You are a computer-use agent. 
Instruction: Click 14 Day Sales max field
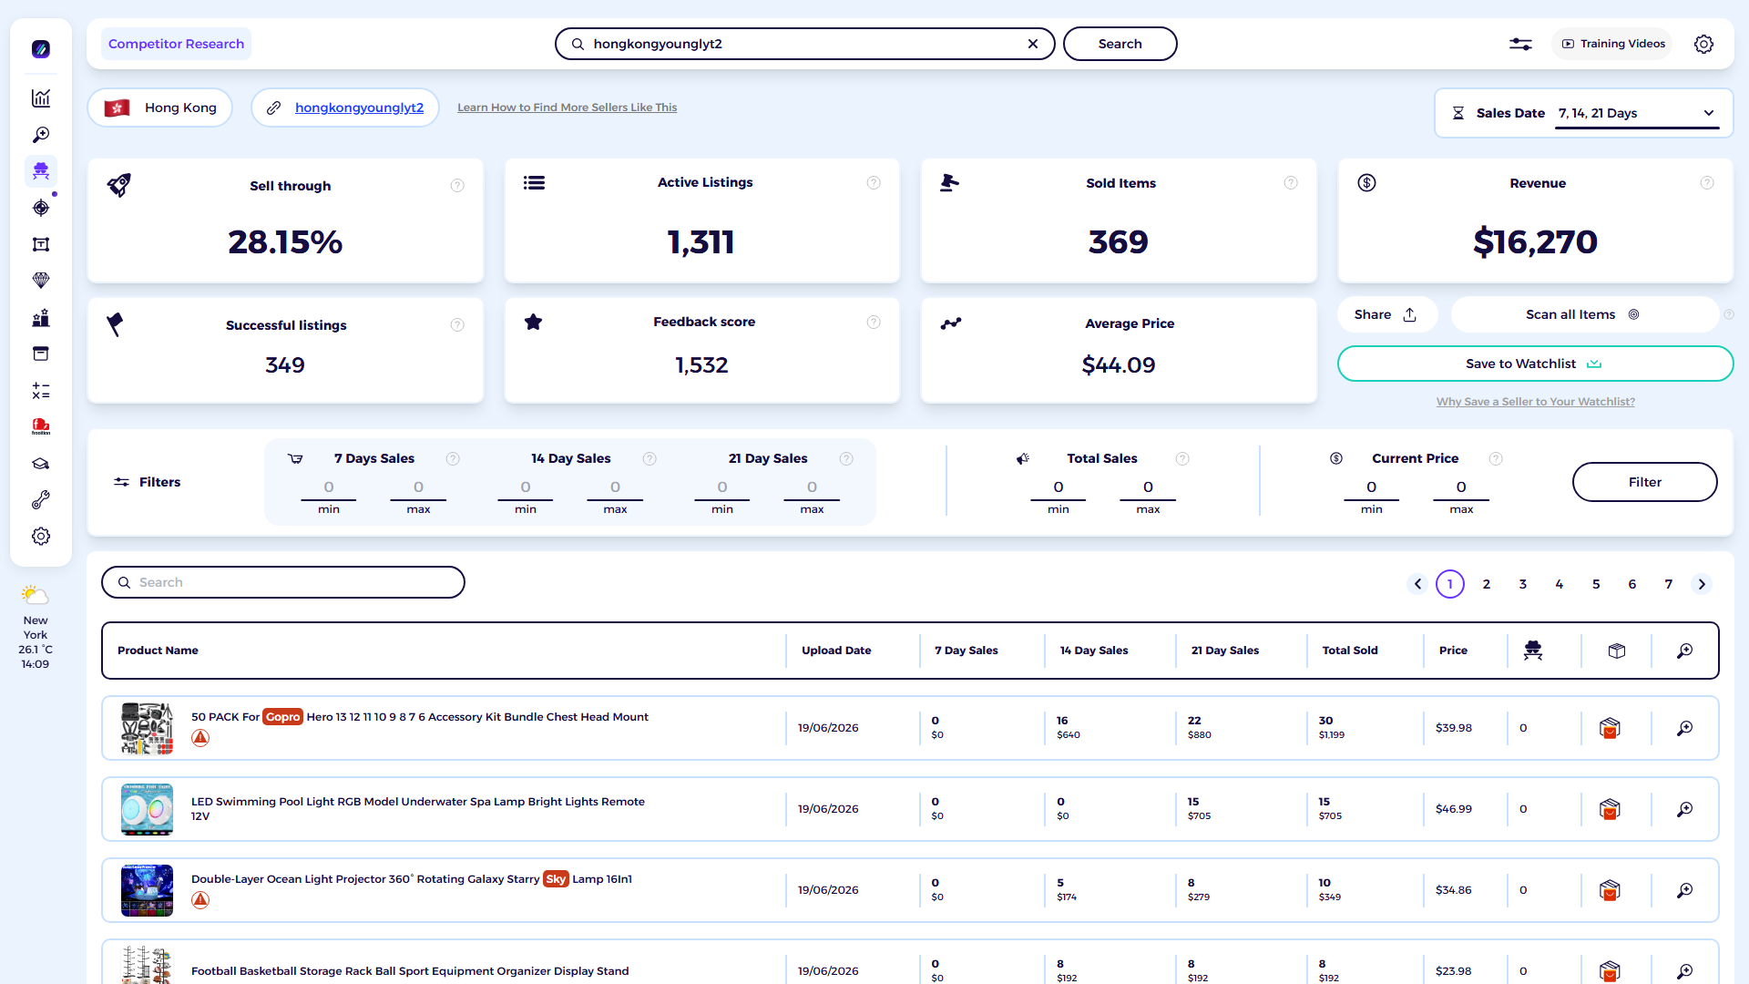click(x=615, y=488)
